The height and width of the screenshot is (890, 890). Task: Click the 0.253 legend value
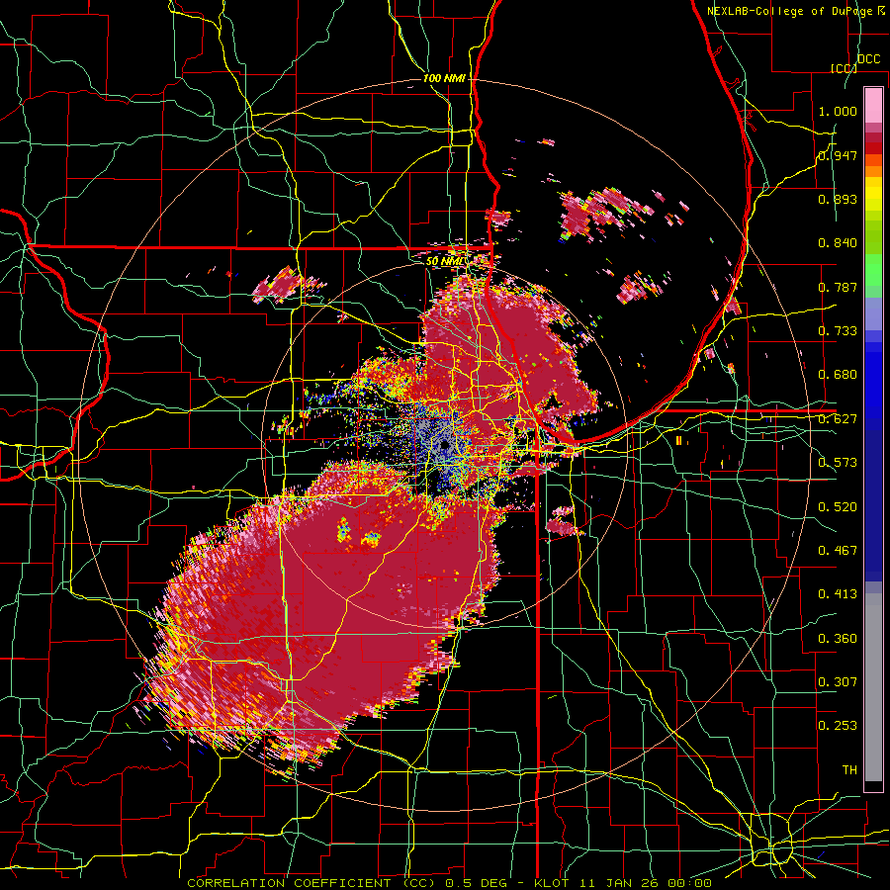(x=838, y=726)
